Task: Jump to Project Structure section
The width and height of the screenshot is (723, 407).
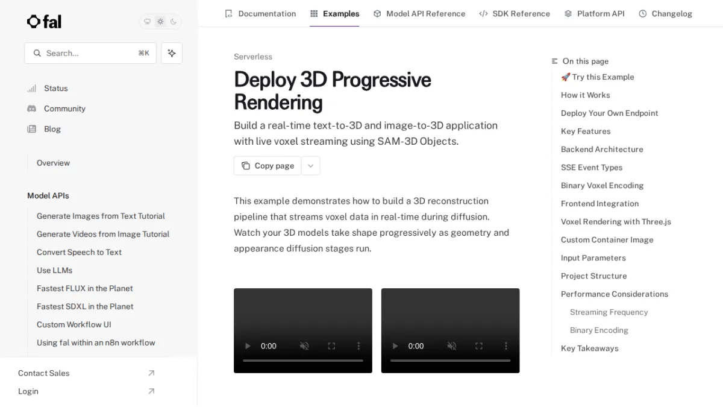Action: click(x=594, y=276)
